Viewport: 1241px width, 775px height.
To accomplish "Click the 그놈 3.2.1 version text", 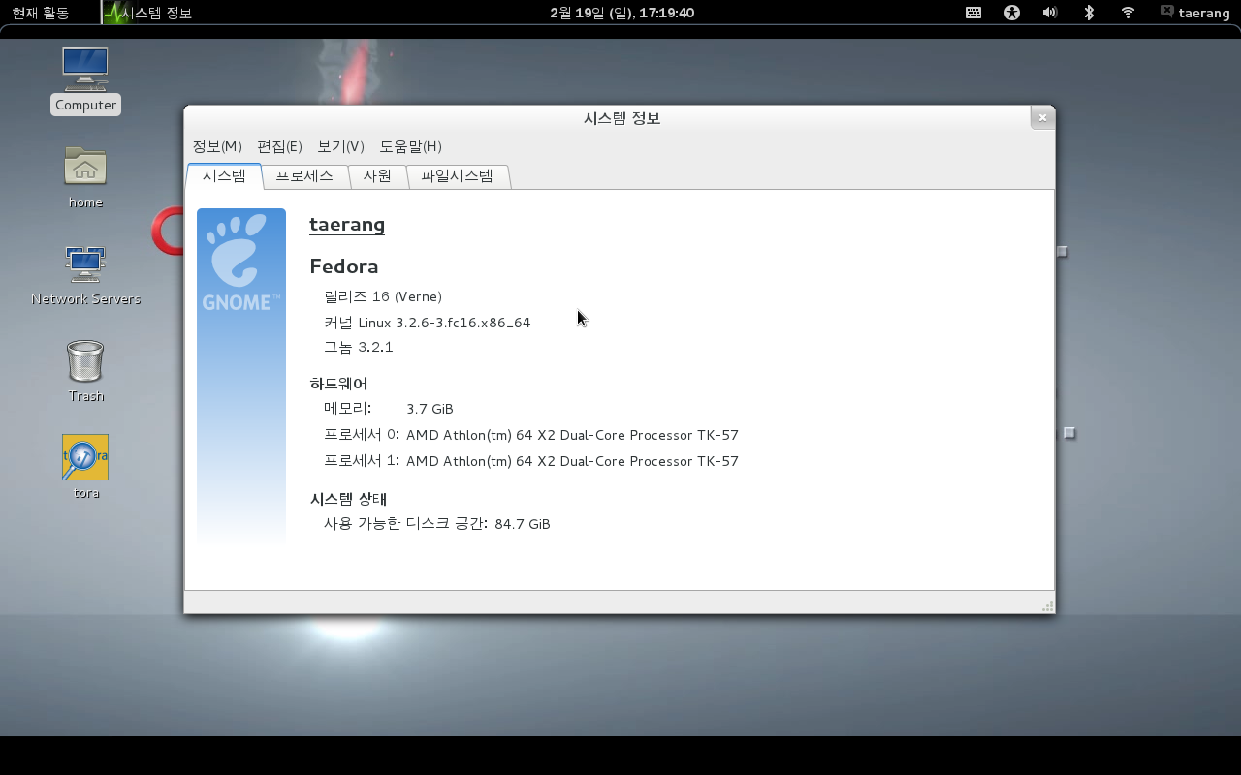I will (359, 347).
